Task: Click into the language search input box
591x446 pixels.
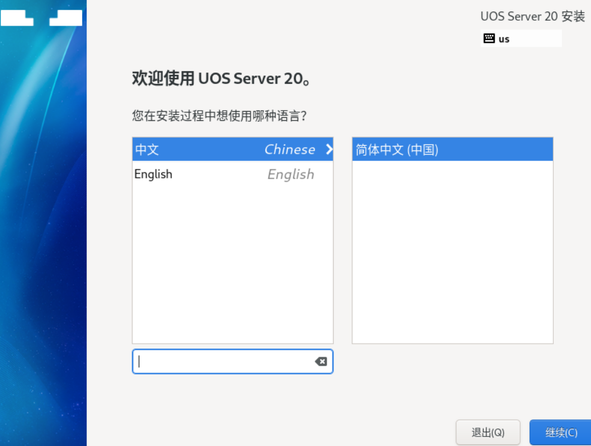Action: point(232,361)
